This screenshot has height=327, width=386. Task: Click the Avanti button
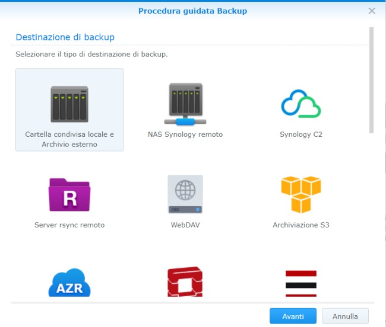click(x=293, y=316)
